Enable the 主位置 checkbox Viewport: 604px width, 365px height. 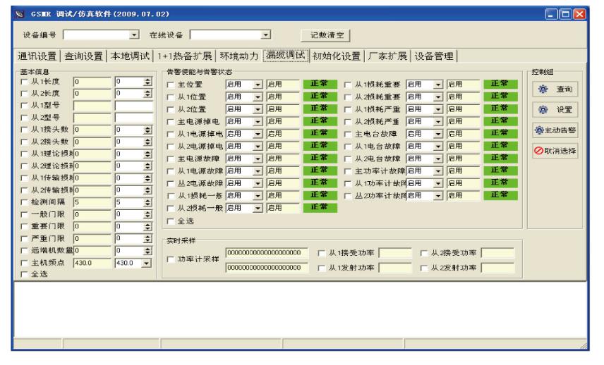[x=171, y=85]
